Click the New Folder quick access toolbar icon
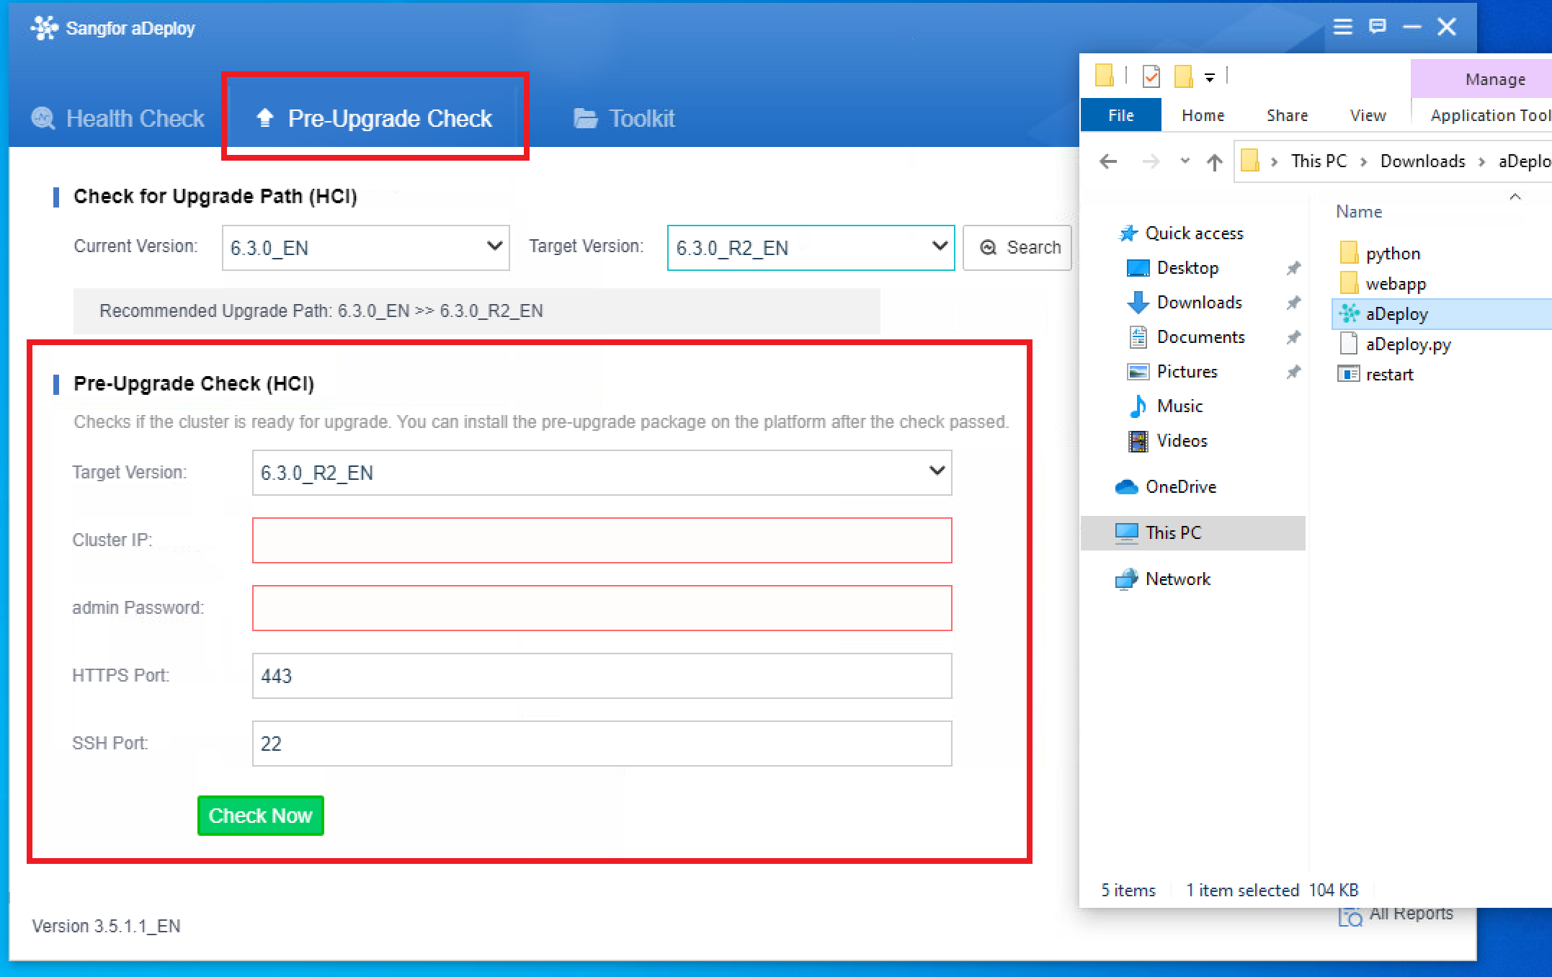 (x=1183, y=76)
